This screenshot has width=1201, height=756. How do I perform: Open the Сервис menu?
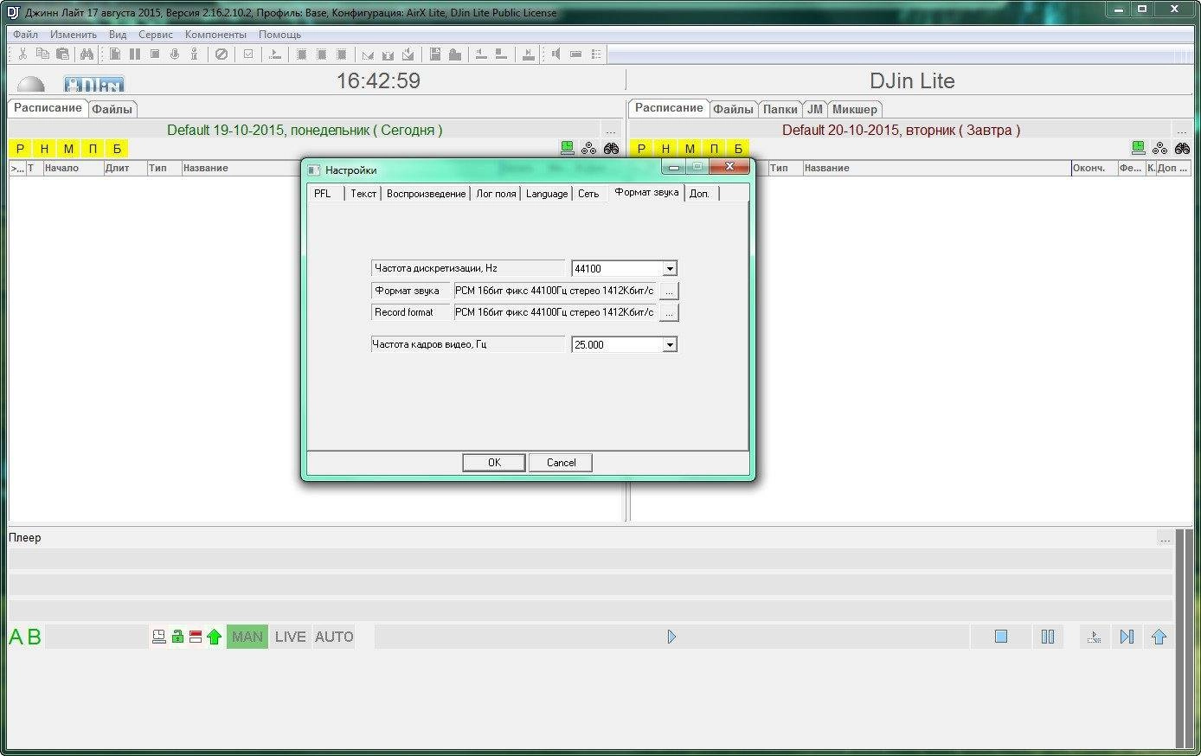(156, 35)
